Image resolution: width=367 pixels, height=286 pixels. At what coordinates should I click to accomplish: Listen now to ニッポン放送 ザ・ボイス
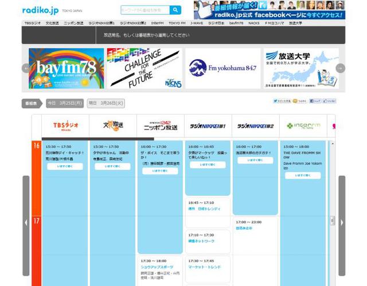(x=160, y=171)
